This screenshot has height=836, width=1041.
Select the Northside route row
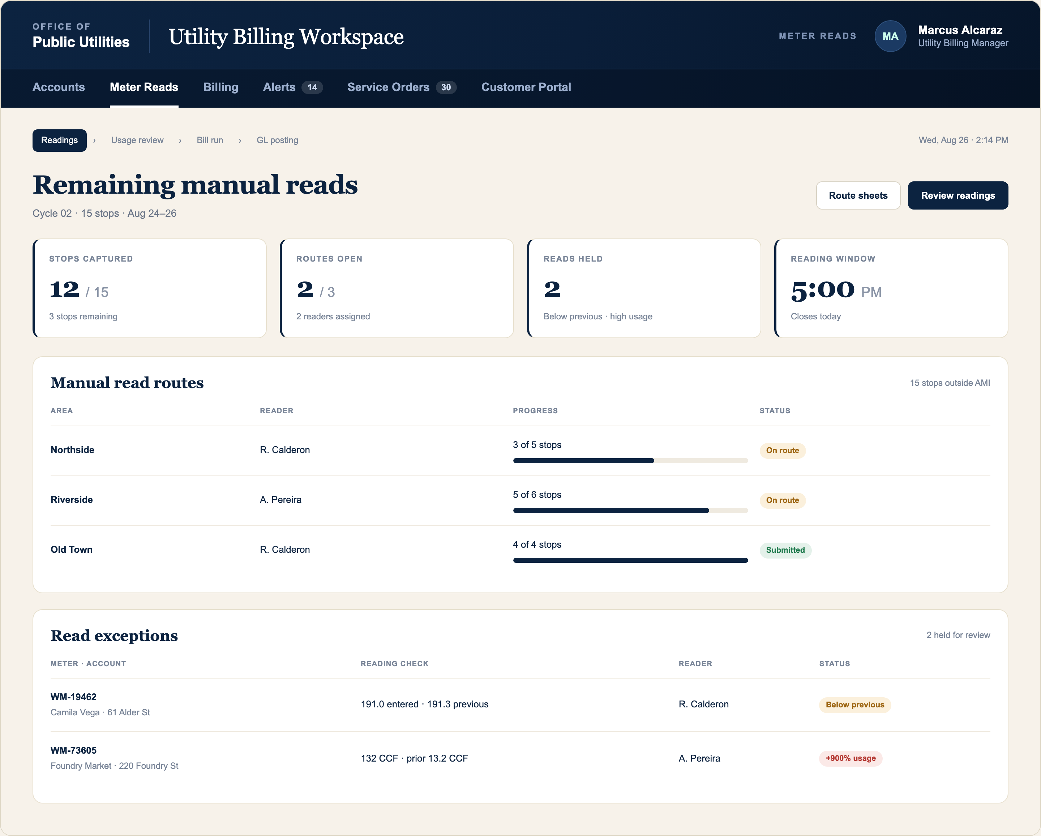pyautogui.click(x=520, y=451)
